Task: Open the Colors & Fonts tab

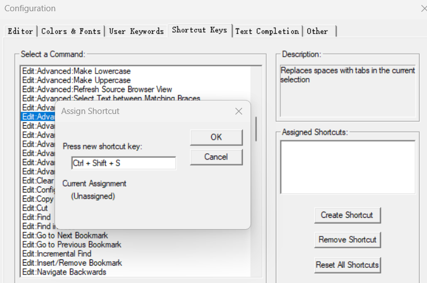Action: tap(71, 31)
